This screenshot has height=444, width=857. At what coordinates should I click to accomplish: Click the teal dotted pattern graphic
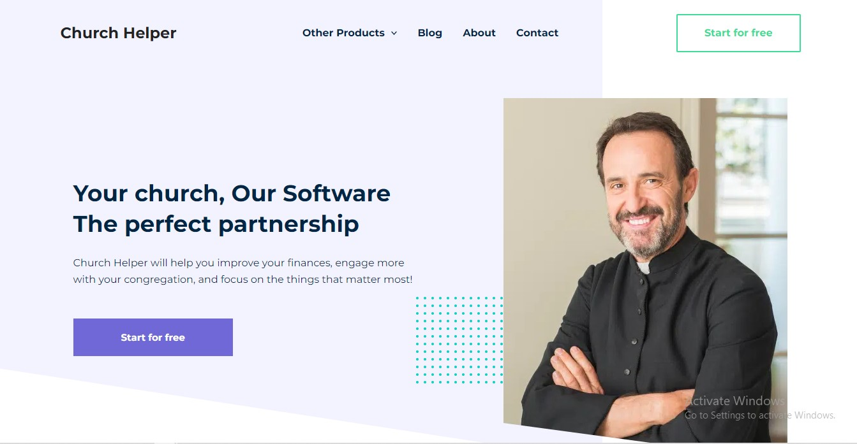(459, 340)
